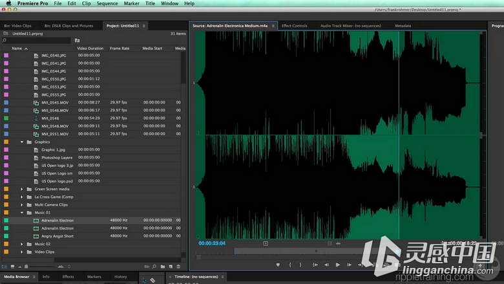
Task: Open the Markers tab
Action: [94, 277]
